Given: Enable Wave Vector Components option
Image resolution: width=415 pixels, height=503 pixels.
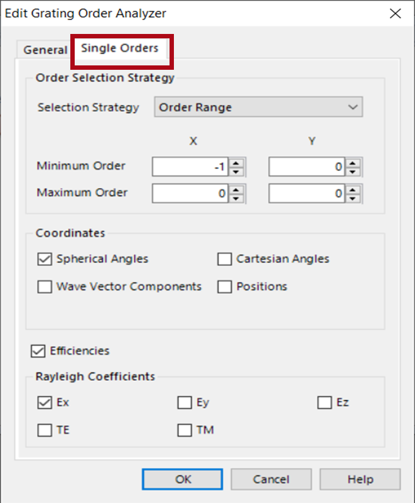Looking at the screenshot, I should click(x=45, y=287).
